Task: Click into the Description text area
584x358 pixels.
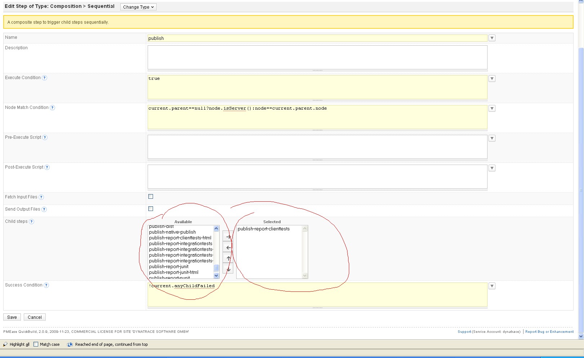Action: point(317,57)
